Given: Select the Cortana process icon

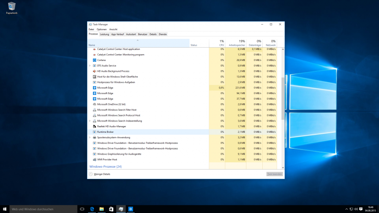Looking at the screenshot, I should (94, 60).
